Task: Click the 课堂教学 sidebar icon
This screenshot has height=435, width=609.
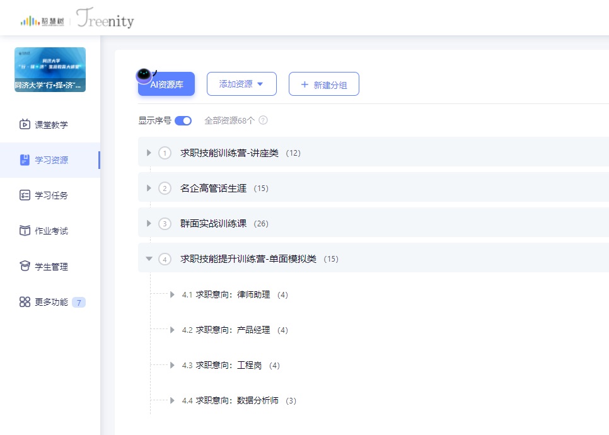Action: pos(25,124)
